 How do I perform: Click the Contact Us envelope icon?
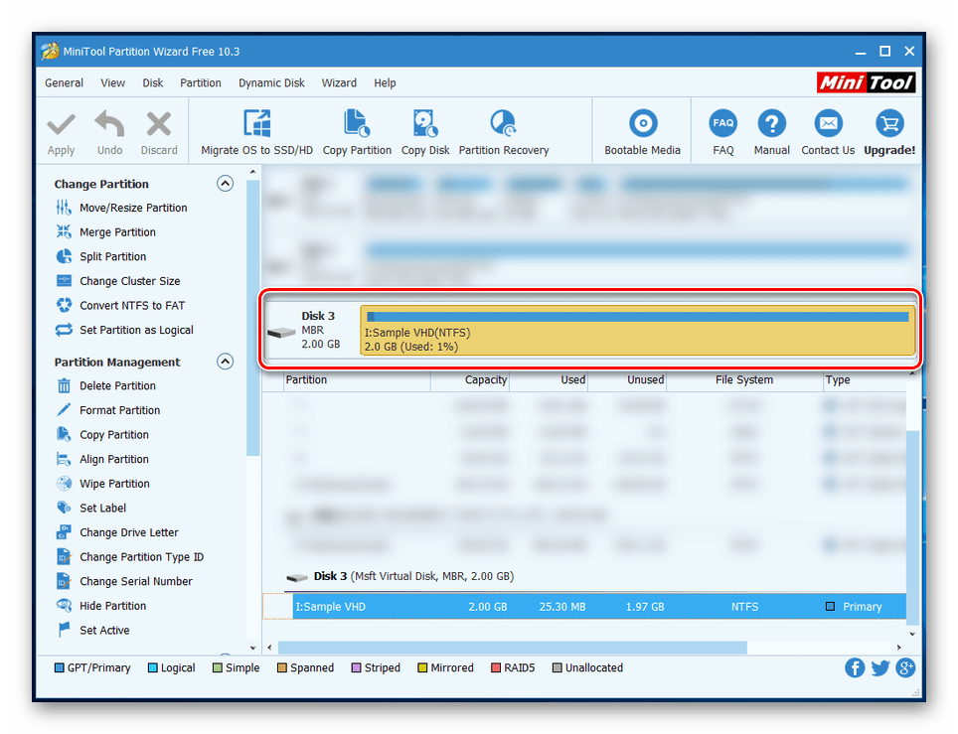tap(829, 123)
